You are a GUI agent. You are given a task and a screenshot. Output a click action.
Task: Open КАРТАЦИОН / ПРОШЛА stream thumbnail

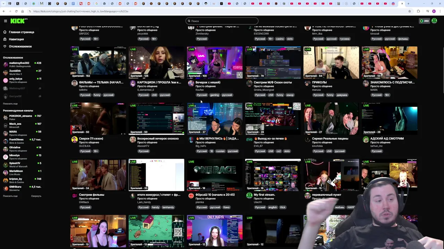point(156,63)
